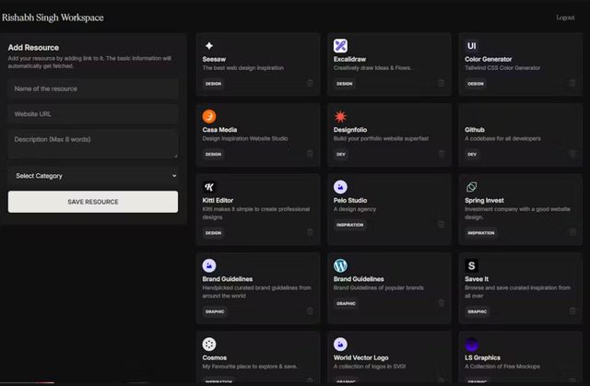Click the Spring Invest logo icon

(472, 187)
